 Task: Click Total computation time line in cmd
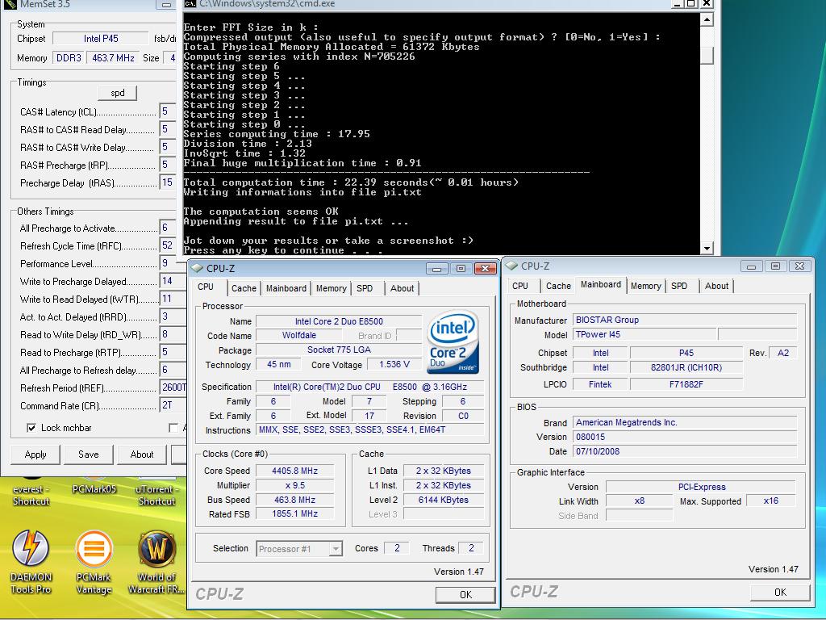pyautogui.click(x=351, y=182)
